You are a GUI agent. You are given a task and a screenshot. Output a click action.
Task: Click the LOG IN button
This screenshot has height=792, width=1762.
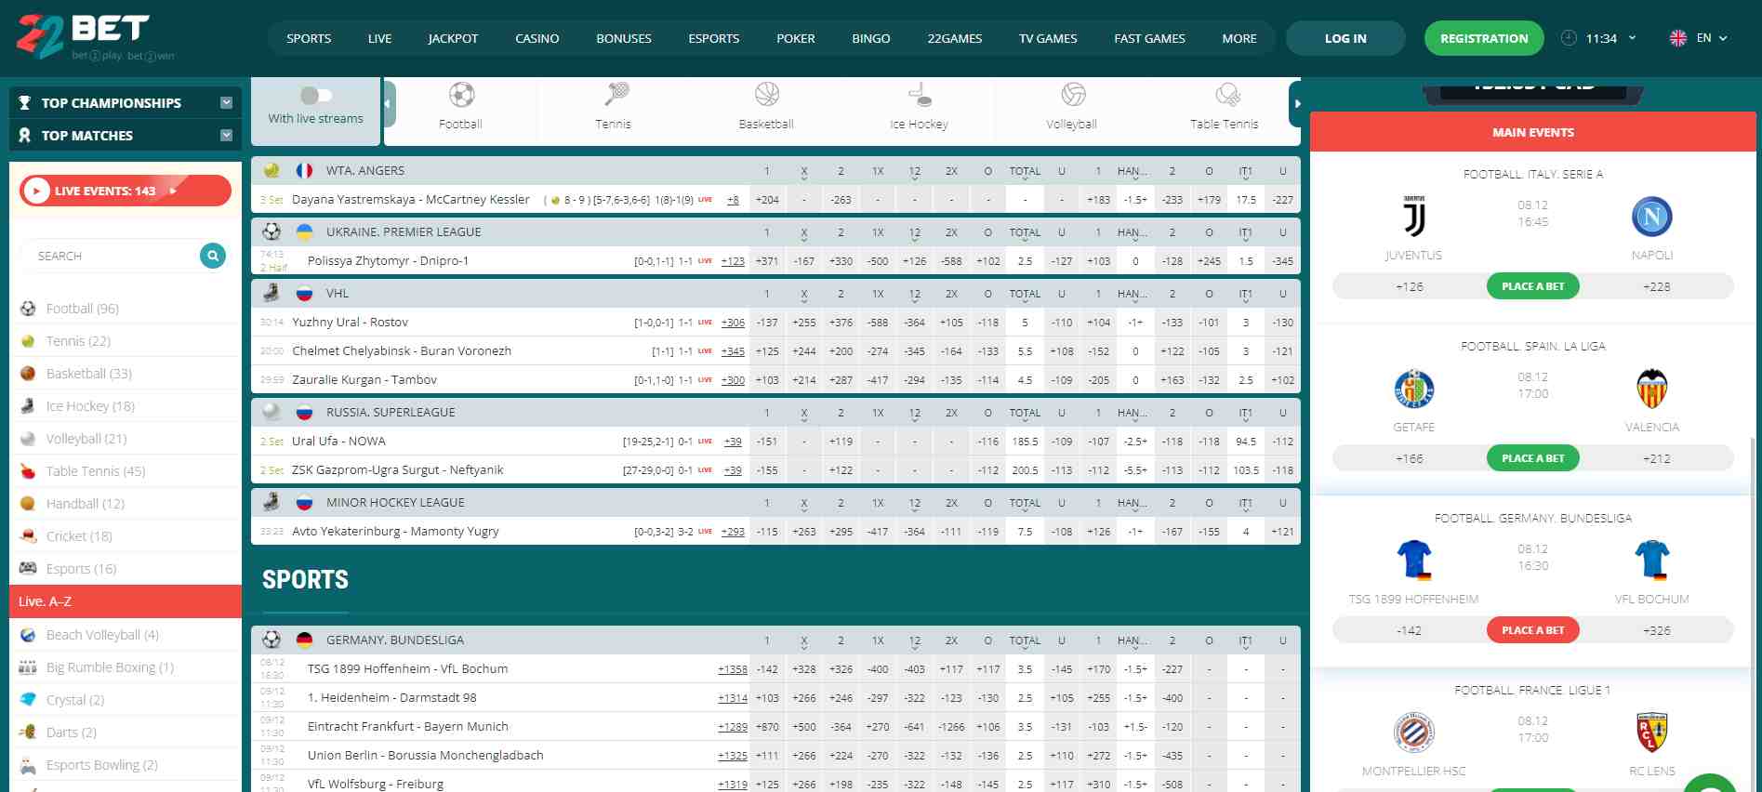coord(1345,38)
